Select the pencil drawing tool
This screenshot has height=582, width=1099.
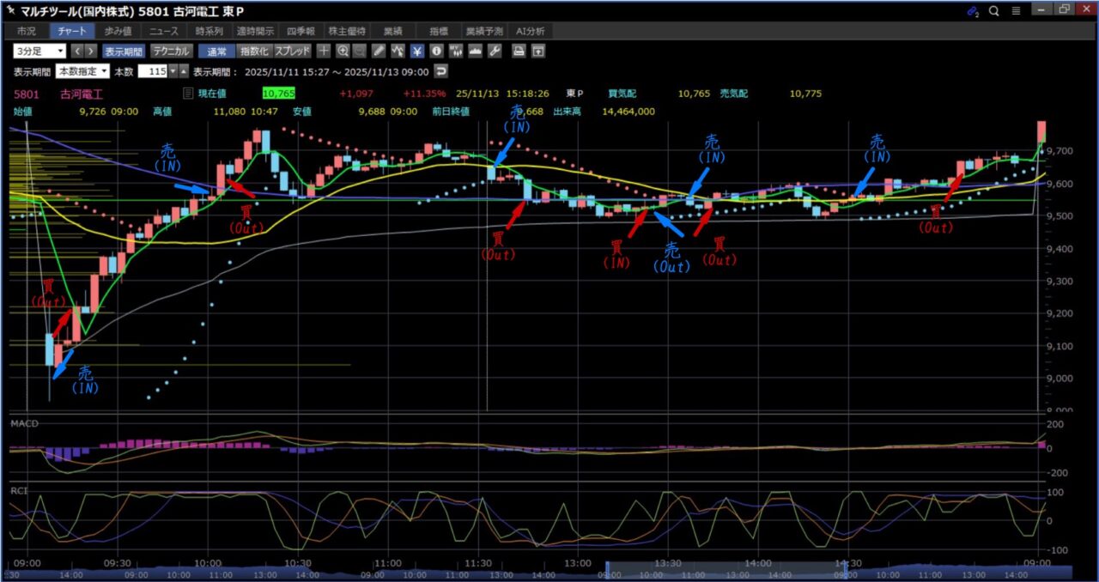tap(379, 51)
